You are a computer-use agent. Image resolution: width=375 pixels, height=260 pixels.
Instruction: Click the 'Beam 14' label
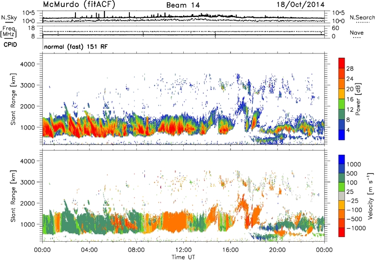tap(183, 5)
